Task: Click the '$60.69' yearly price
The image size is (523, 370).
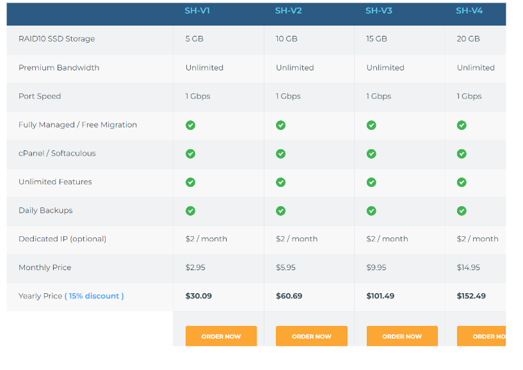Action: [289, 296]
